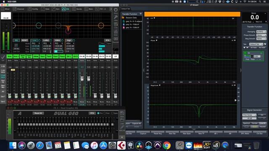Click the RTA button in the EQ view
This screenshot has height=151, width=269.
(x=108, y=40)
